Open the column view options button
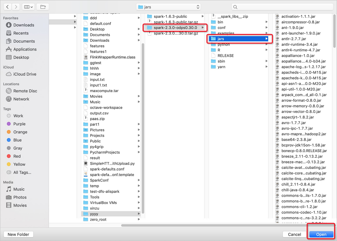This screenshot has height=241, width=337. [x=28, y=7]
